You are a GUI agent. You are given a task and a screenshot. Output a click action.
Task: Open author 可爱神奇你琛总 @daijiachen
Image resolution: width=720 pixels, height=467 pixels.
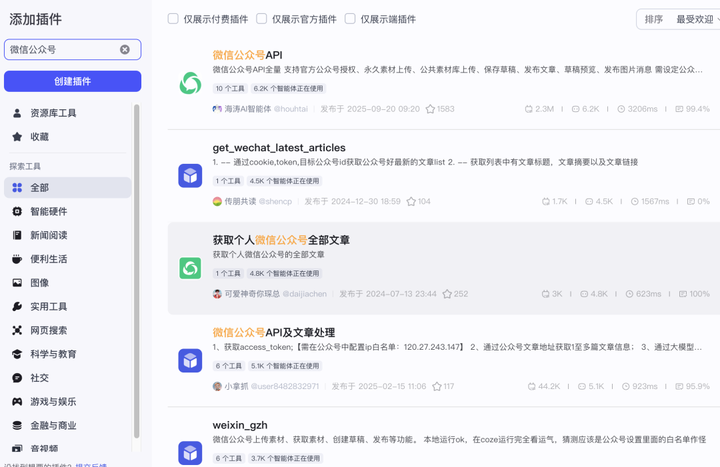pos(270,294)
